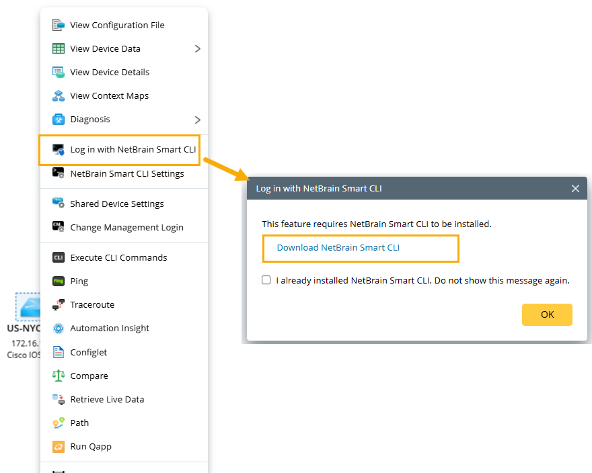This screenshot has height=473, width=592.
Task: Click the Configlet document icon
Action: (59, 353)
